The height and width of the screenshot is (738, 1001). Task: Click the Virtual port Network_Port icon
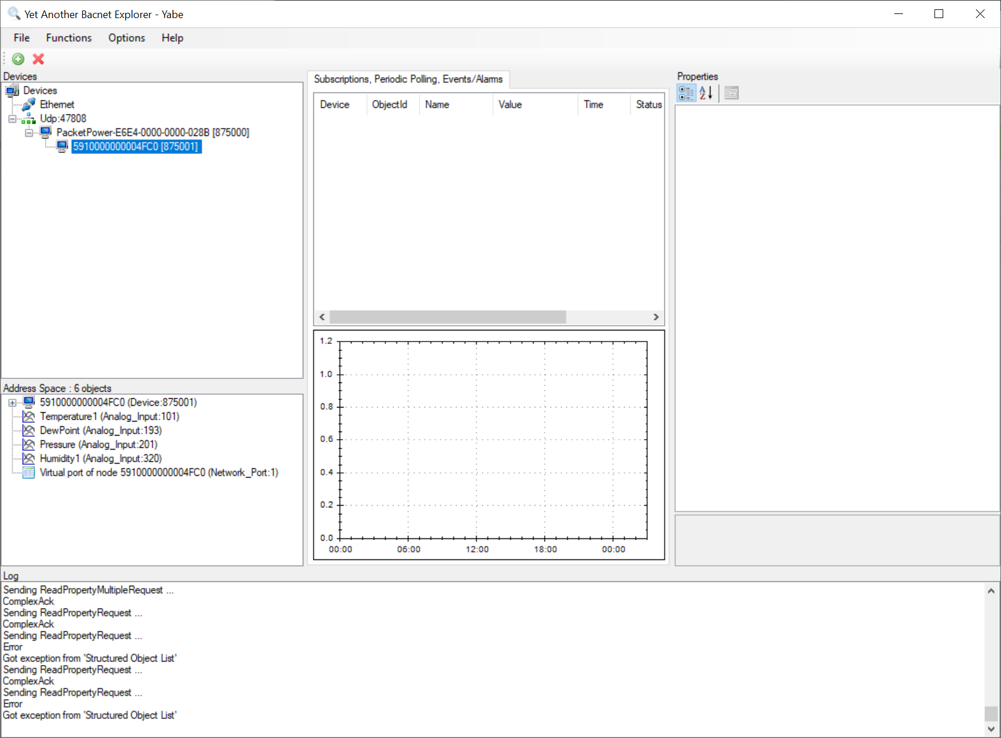(29, 472)
